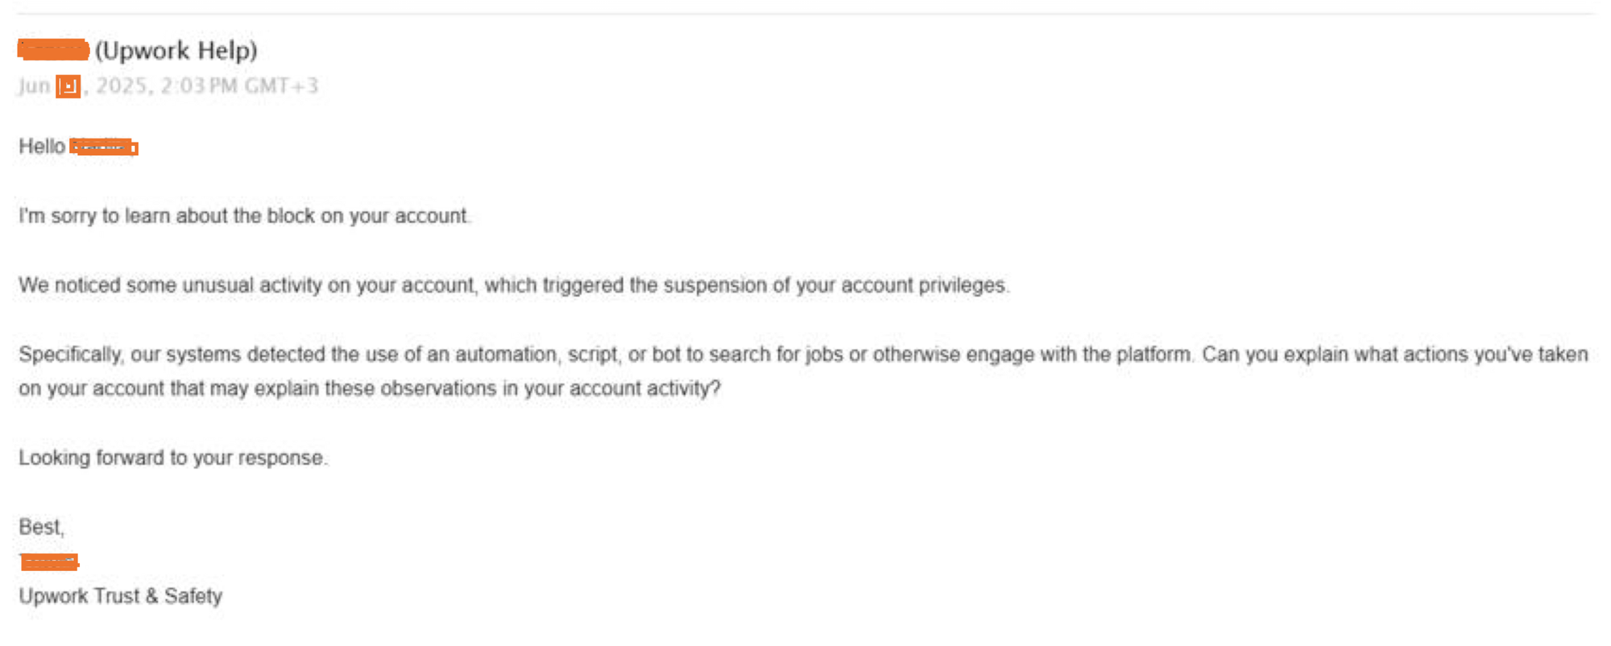The image size is (1611, 646).
Task: Click the horizontal divider line above the message
Action: coord(805,14)
